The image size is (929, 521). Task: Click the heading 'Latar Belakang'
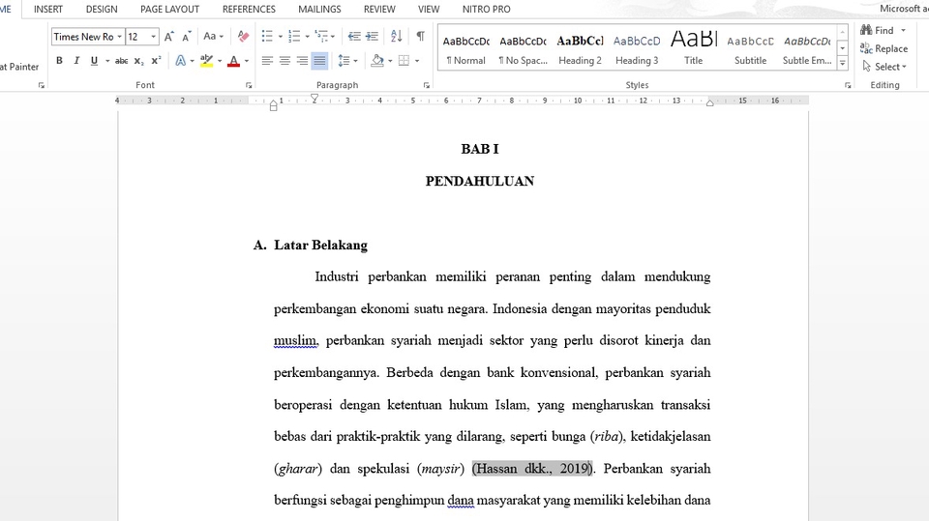[x=320, y=246]
